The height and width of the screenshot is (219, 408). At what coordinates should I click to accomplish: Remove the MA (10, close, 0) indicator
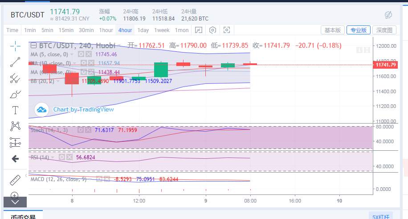91,63
